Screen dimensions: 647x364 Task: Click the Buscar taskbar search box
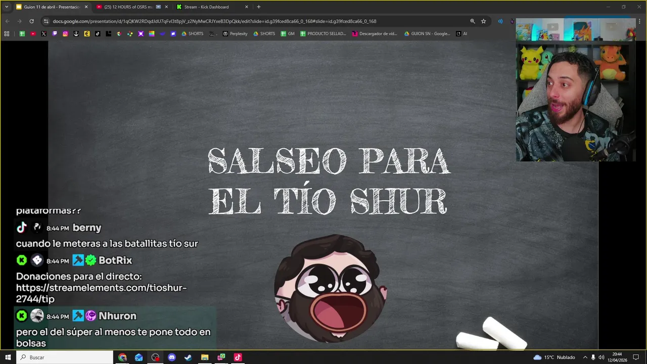[x=65, y=357]
